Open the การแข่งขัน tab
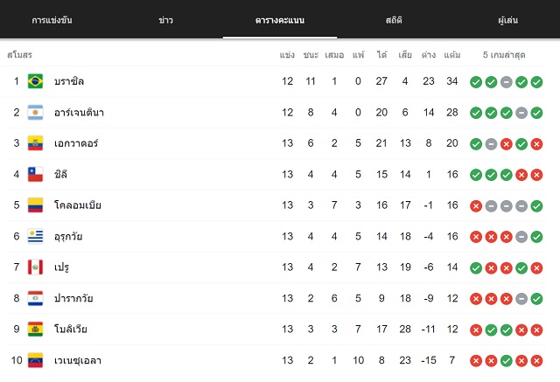This screenshot has width=560, height=382. pyautogui.click(x=52, y=20)
